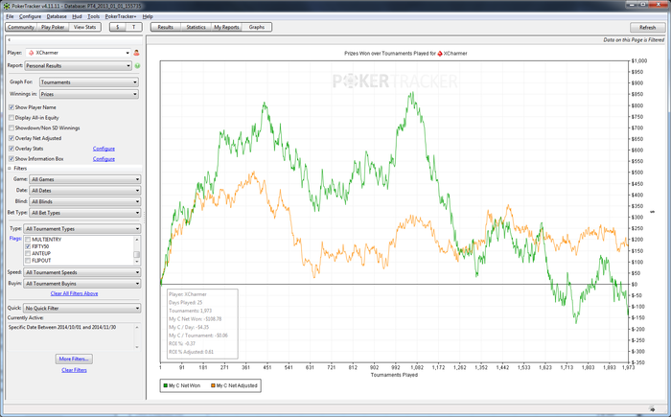
Task: Toggle Overlay Stats checkbox
Action: (12, 149)
